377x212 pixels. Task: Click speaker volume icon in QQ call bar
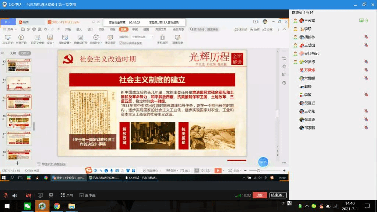(x=15, y=195)
